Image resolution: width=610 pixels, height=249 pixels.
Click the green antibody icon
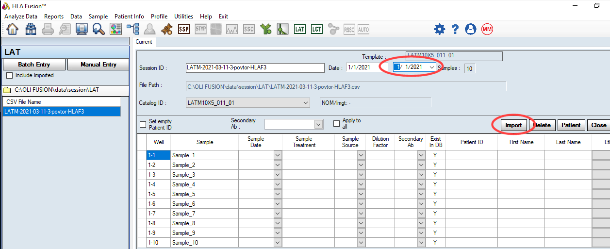tap(265, 30)
